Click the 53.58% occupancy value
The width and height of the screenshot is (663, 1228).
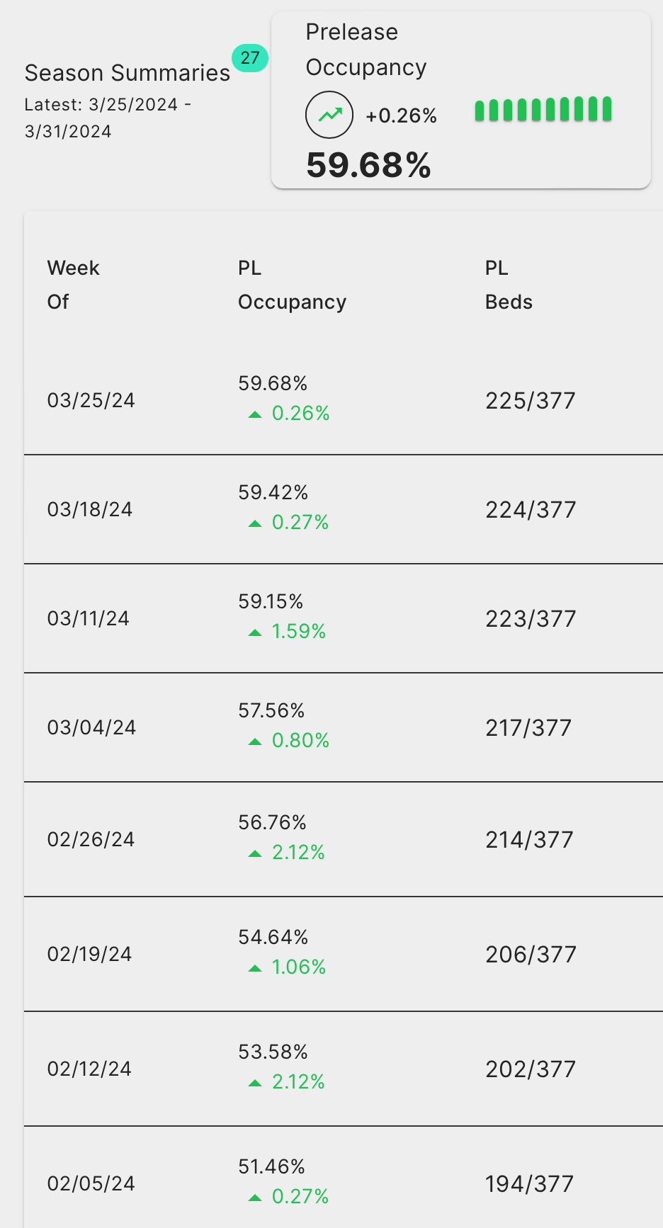point(273,1052)
